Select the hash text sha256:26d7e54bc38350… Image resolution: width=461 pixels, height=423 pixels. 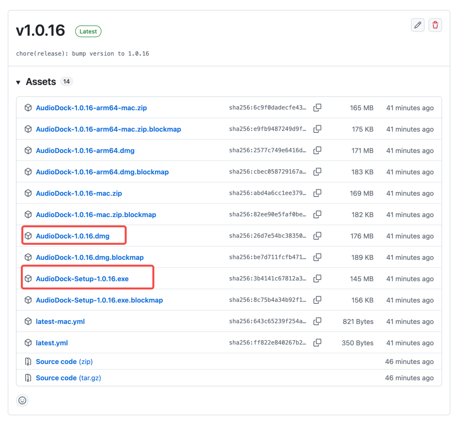tap(268, 236)
